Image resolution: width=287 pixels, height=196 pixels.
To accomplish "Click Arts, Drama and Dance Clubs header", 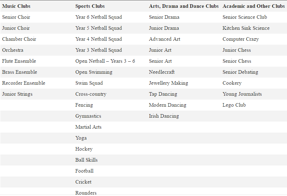I will coord(184,6).
